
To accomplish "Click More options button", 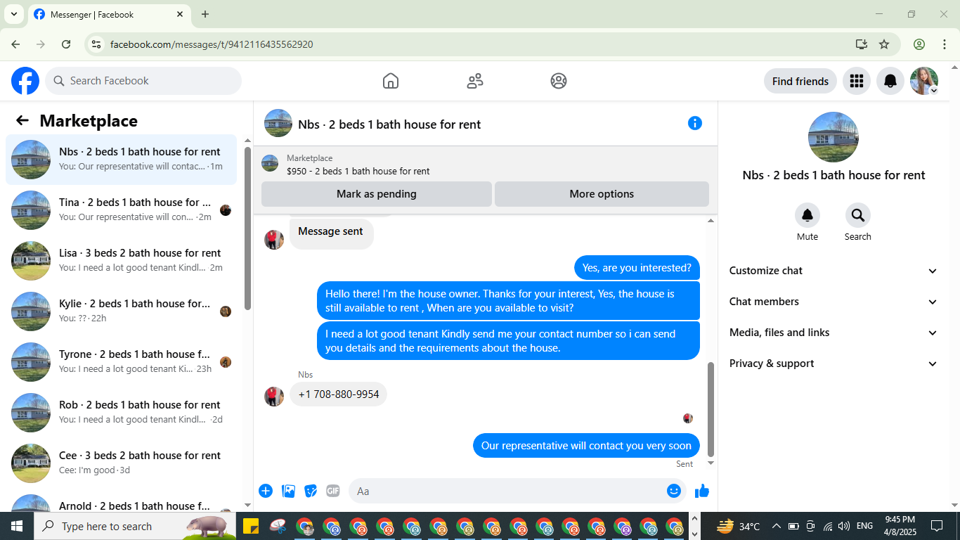I will (602, 194).
